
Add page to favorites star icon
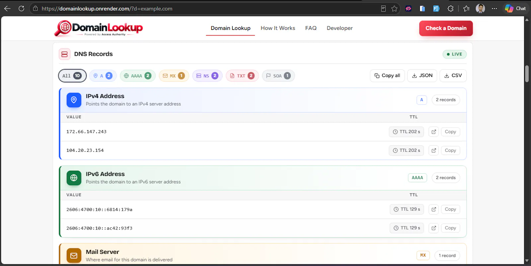pyautogui.click(x=394, y=9)
